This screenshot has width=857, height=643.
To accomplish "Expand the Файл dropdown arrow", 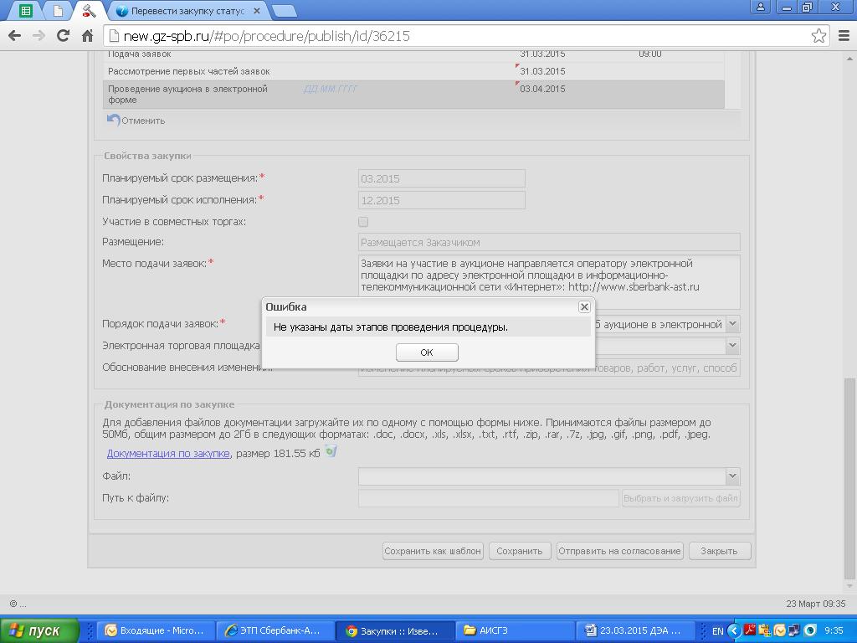I will tap(733, 476).
